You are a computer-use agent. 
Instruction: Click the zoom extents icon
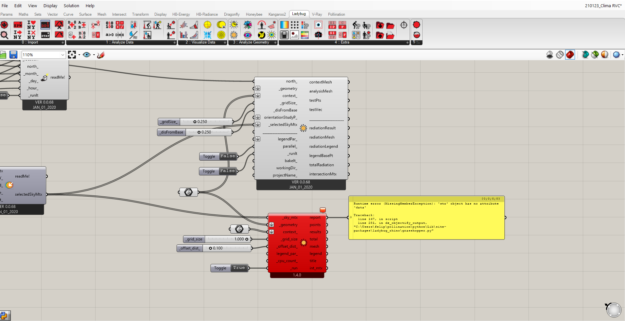pos(72,55)
